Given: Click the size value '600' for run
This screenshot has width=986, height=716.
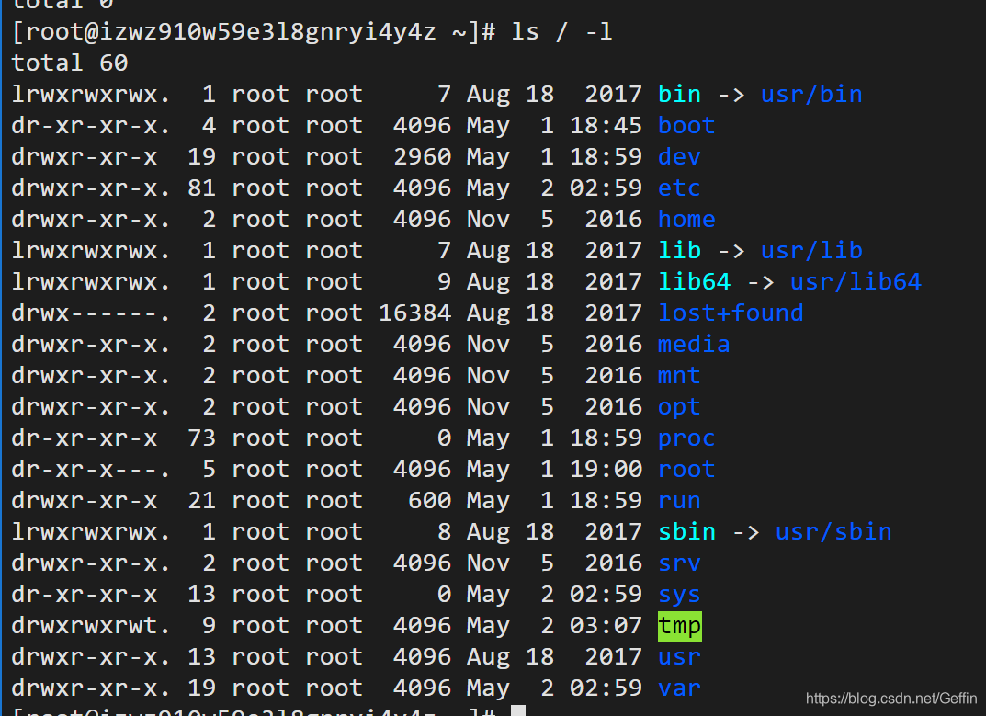Looking at the screenshot, I should (x=429, y=500).
